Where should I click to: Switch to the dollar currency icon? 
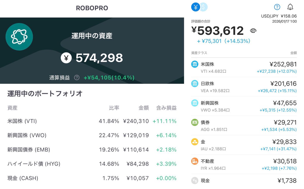(x=204, y=7)
